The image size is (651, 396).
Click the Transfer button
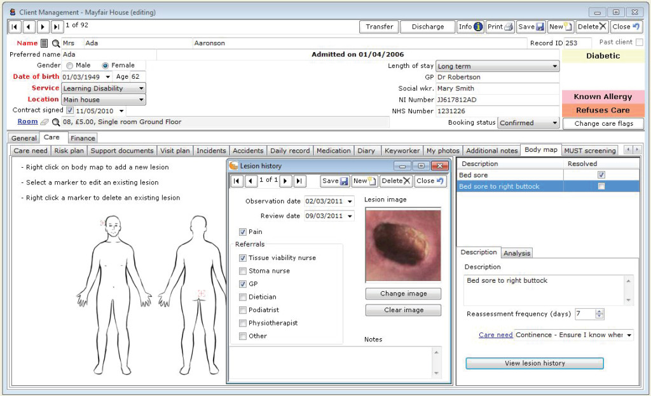[x=379, y=27]
